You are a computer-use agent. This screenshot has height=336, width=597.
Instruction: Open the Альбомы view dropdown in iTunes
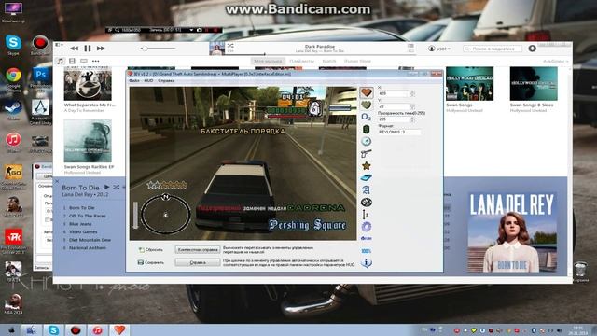pyautogui.click(x=556, y=61)
